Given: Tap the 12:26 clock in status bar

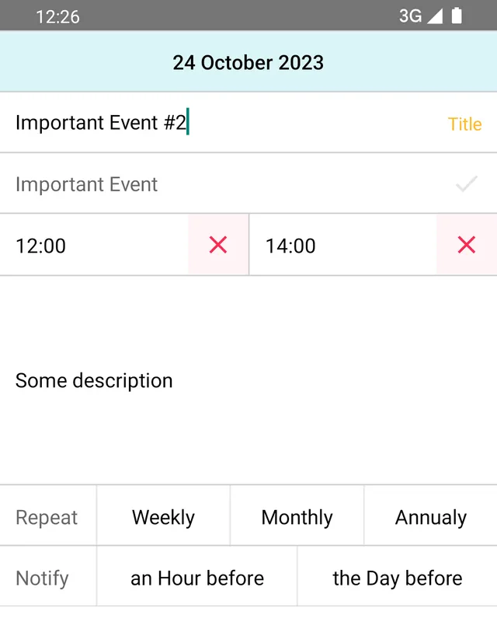Looking at the screenshot, I should 57,16.
